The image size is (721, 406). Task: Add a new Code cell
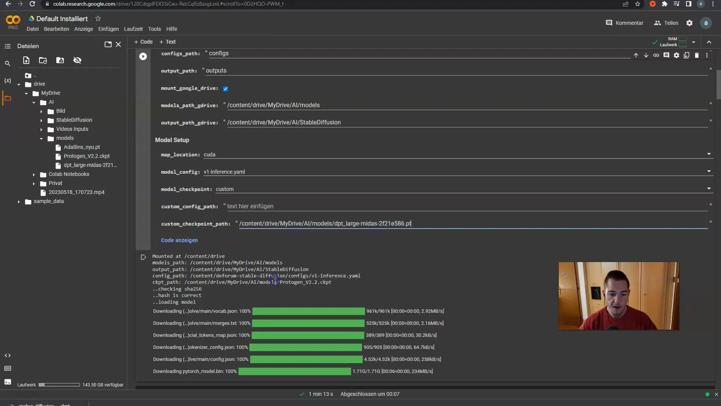tap(143, 42)
